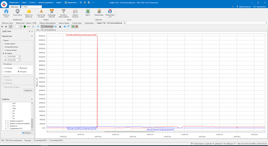Open the Оформление dropdown menu

pos(71,3)
